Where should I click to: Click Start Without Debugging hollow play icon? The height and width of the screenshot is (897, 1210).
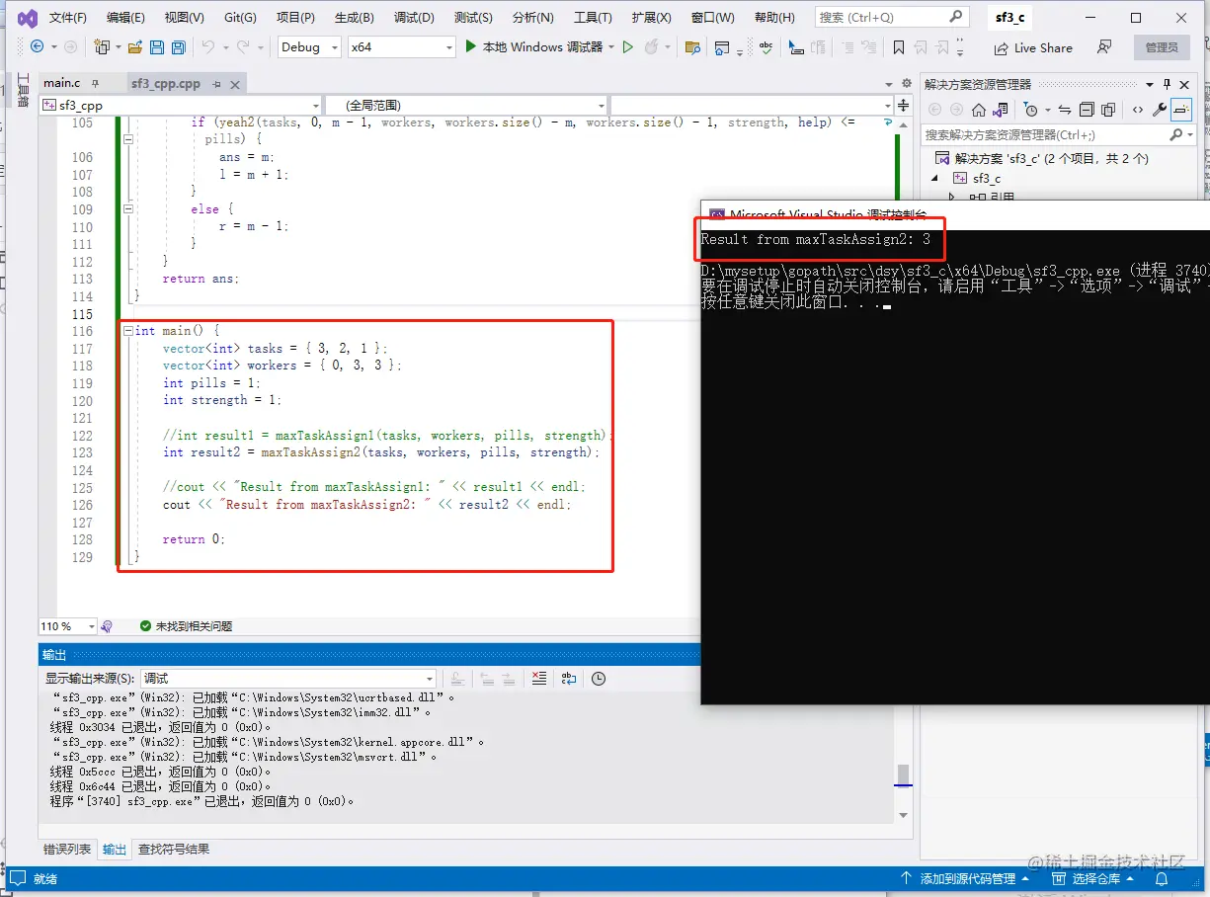pyautogui.click(x=628, y=46)
